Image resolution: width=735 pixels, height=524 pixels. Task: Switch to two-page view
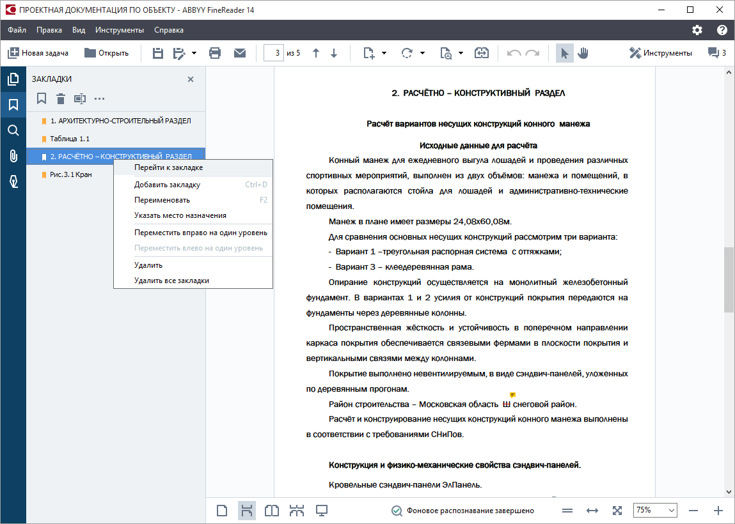tap(272, 511)
